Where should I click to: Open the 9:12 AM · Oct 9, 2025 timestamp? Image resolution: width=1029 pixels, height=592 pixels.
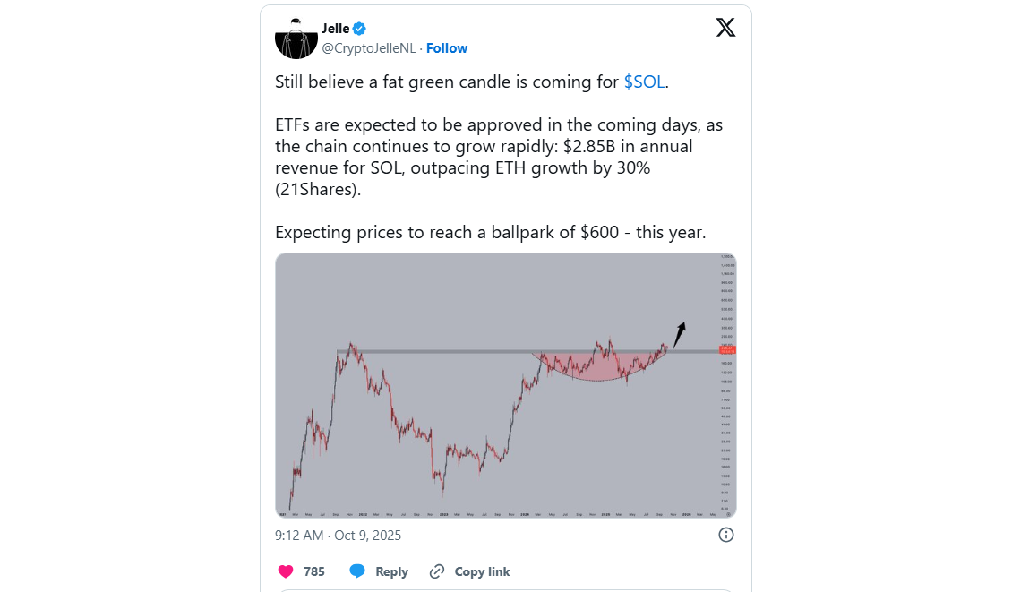click(x=338, y=536)
